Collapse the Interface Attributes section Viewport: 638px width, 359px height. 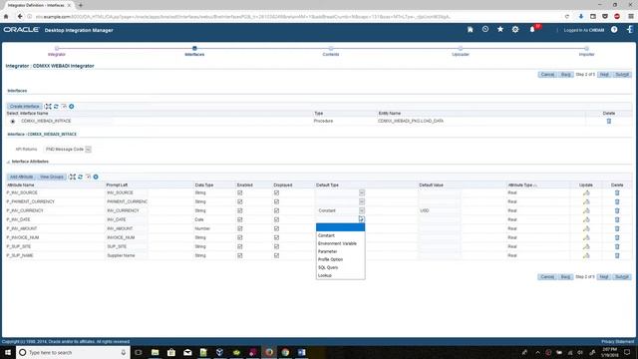[x=8, y=162]
